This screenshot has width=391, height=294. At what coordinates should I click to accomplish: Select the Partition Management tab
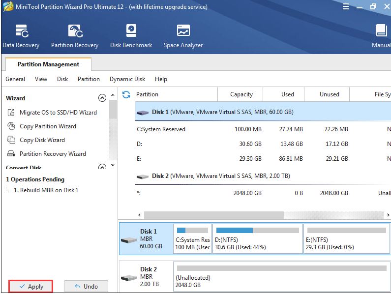[48, 64]
